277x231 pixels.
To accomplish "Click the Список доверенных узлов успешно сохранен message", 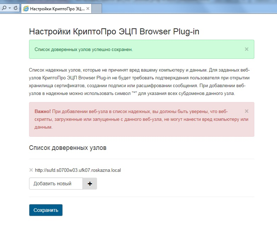I will point(84,50).
